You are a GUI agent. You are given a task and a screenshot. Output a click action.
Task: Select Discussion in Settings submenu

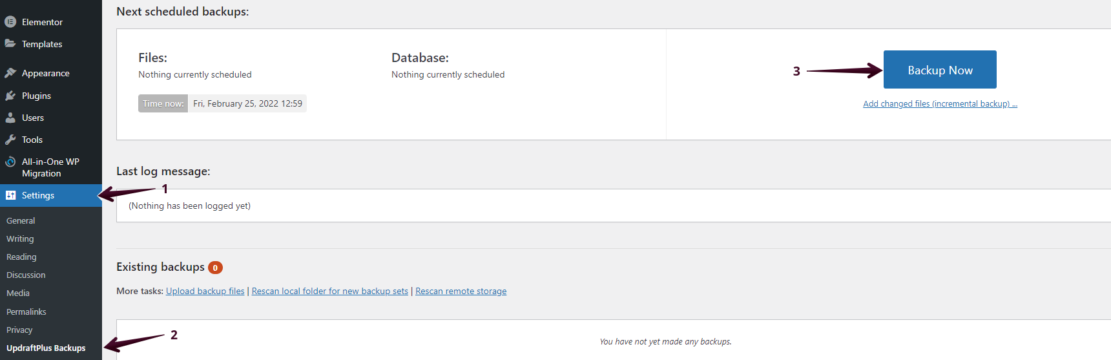[26, 275]
